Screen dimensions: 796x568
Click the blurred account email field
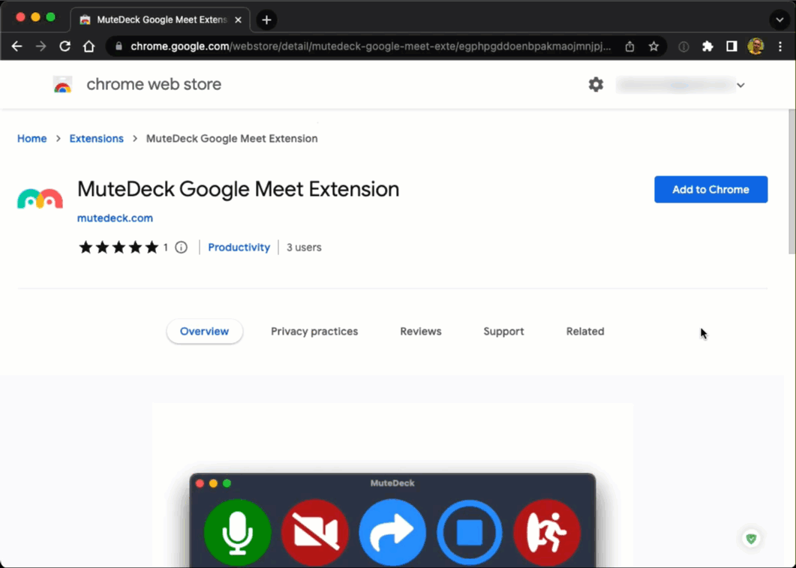pos(675,86)
